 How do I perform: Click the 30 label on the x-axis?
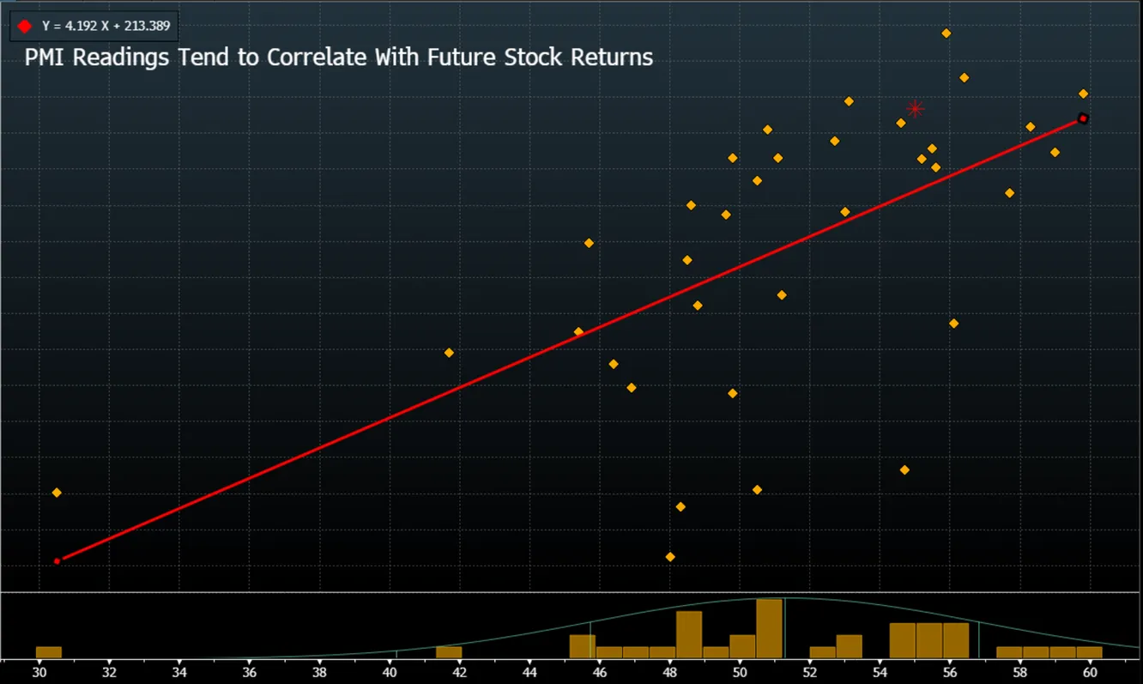click(x=39, y=672)
